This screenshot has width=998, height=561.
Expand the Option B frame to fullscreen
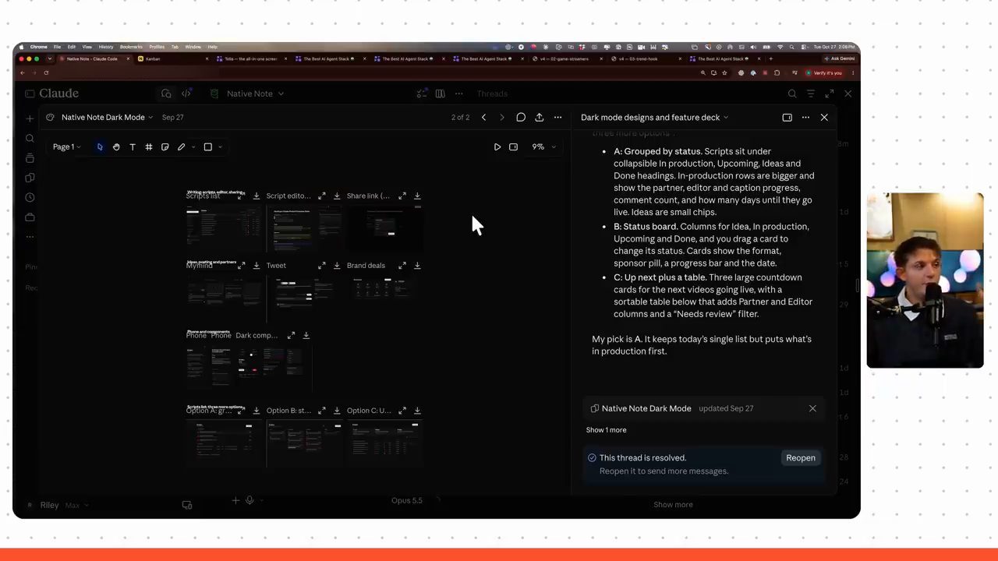(x=322, y=411)
